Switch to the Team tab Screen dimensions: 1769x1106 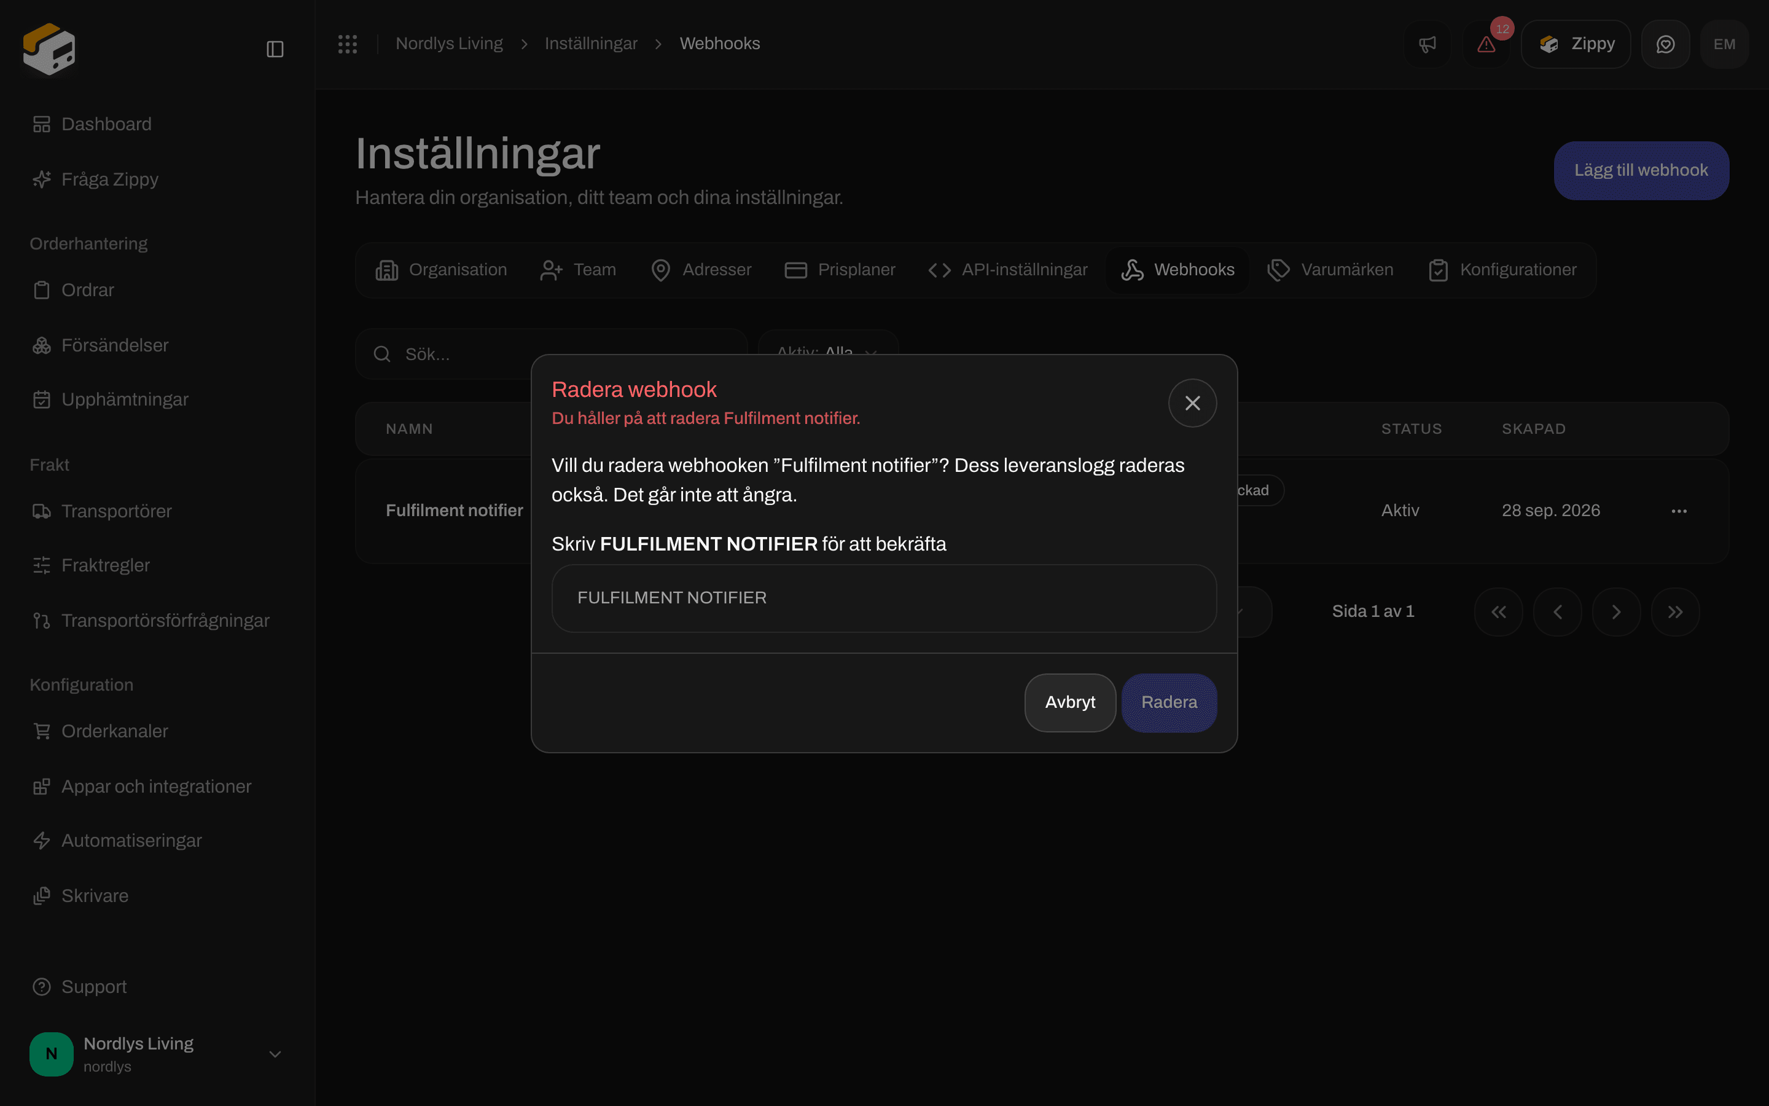[x=578, y=270]
